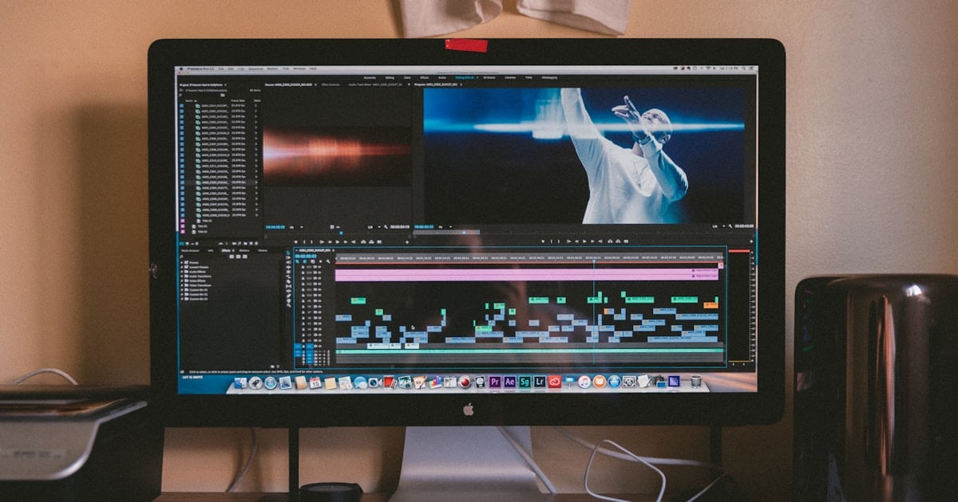Open After Effects from the Dock
The image size is (958, 502).
tap(509, 382)
